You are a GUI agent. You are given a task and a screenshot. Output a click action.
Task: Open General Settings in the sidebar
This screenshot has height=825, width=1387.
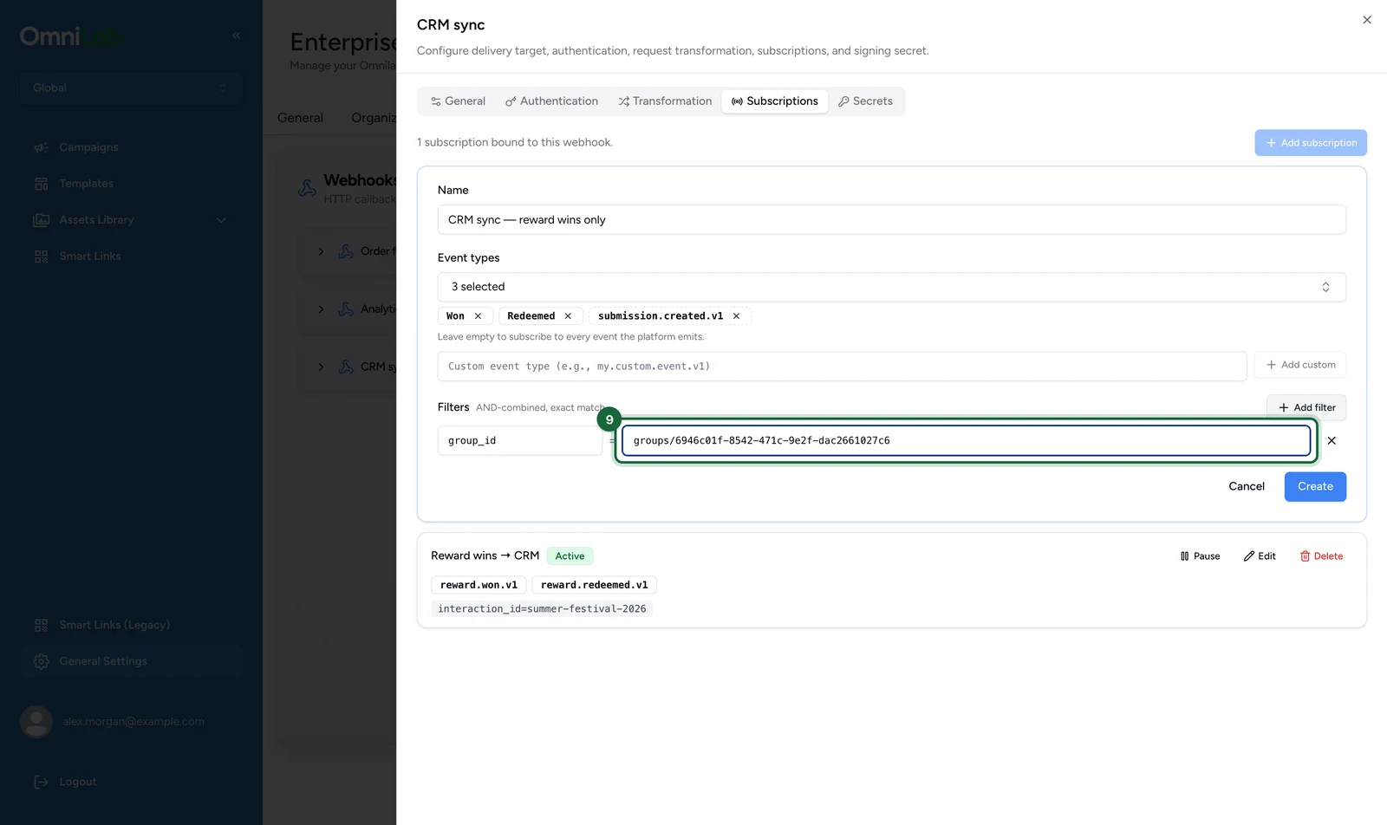pyautogui.click(x=131, y=661)
